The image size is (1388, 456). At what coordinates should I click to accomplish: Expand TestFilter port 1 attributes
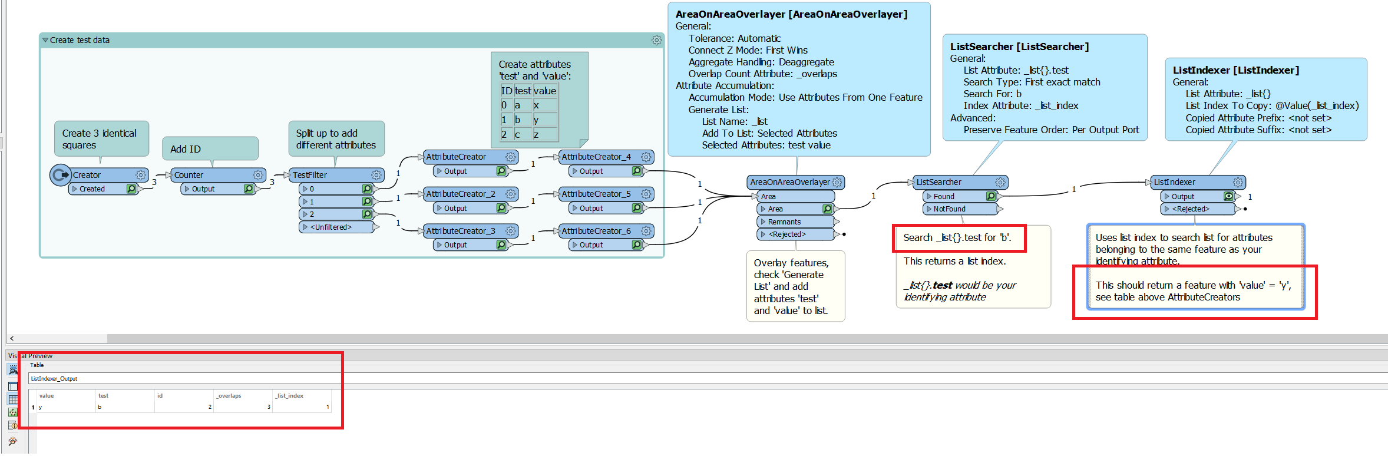[x=305, y=201]
